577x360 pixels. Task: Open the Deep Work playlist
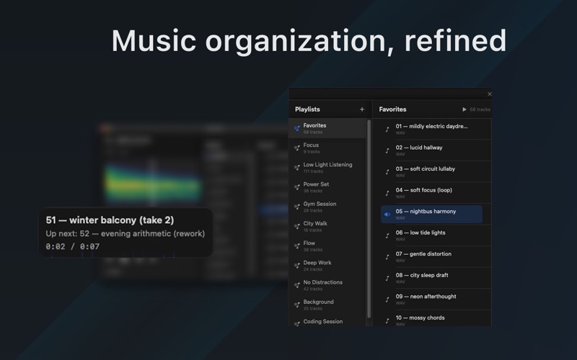[x=327, y=266]
